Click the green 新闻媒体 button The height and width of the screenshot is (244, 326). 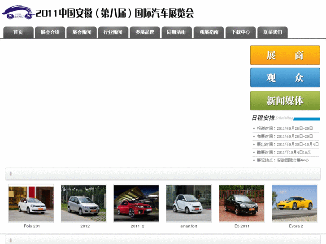point(285,100)
